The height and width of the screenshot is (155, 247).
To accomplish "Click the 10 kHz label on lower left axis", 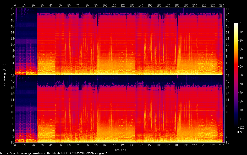I will point(12,112).
